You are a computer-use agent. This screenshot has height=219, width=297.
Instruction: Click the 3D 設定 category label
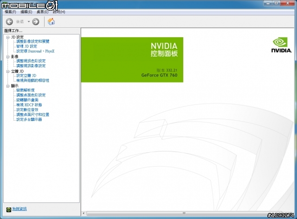point(17,37)
